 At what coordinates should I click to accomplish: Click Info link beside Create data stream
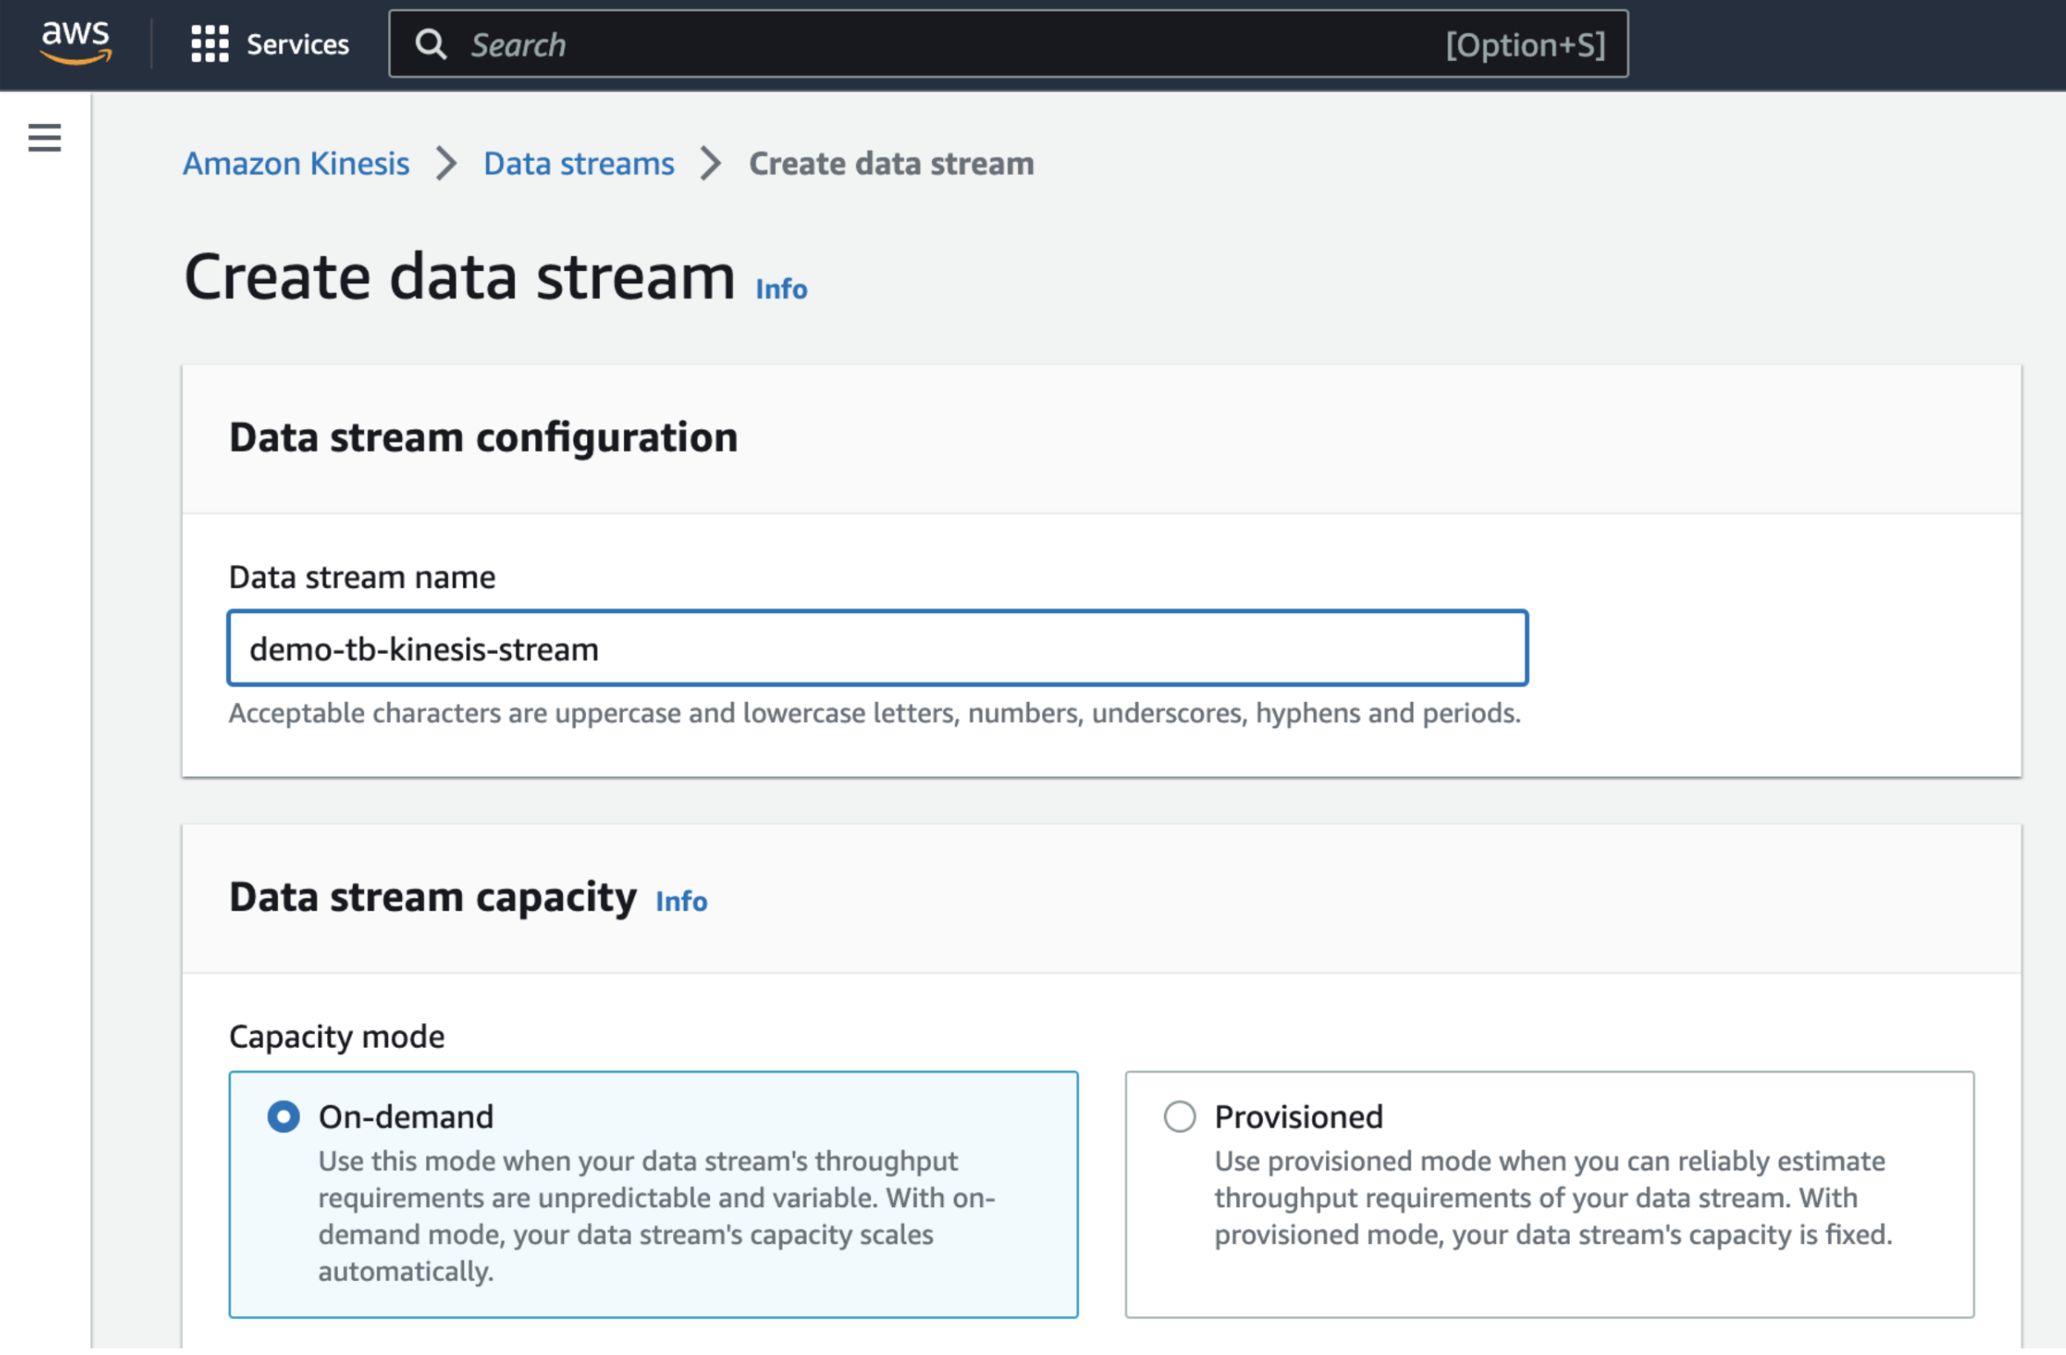point(781,289)
